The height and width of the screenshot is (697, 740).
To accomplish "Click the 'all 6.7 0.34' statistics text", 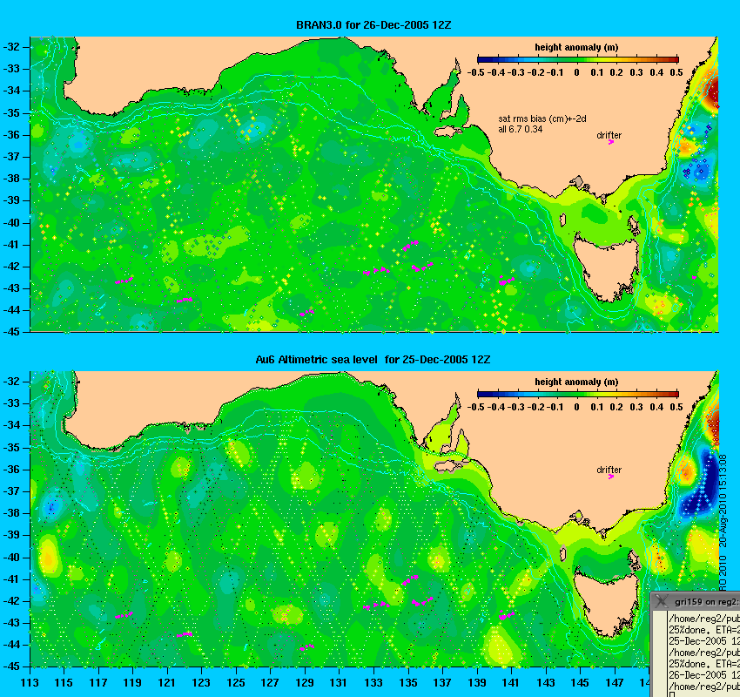I will point(521,130).
